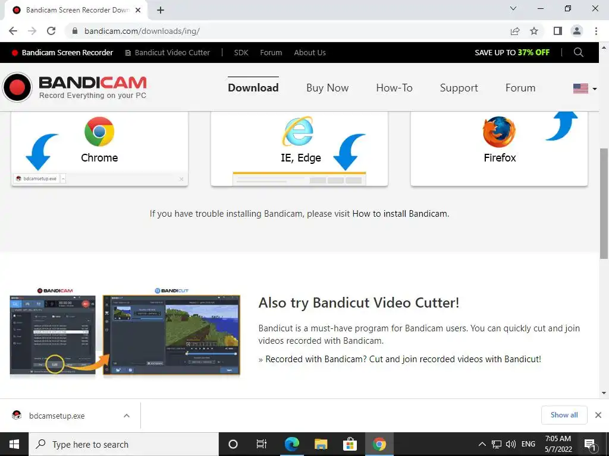The height and width of the screenshot is (456, 609).
Task: Click ENG language indicator
Action: [528, 444]
